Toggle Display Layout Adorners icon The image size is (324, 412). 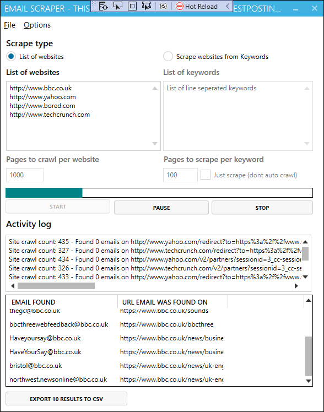point(132,6)
